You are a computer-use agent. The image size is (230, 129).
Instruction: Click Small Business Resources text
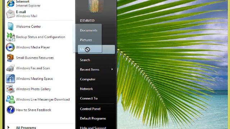click(35, 58)
